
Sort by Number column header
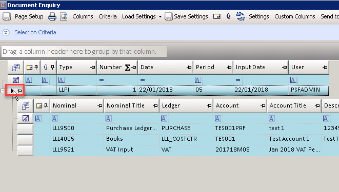point(110,67)
